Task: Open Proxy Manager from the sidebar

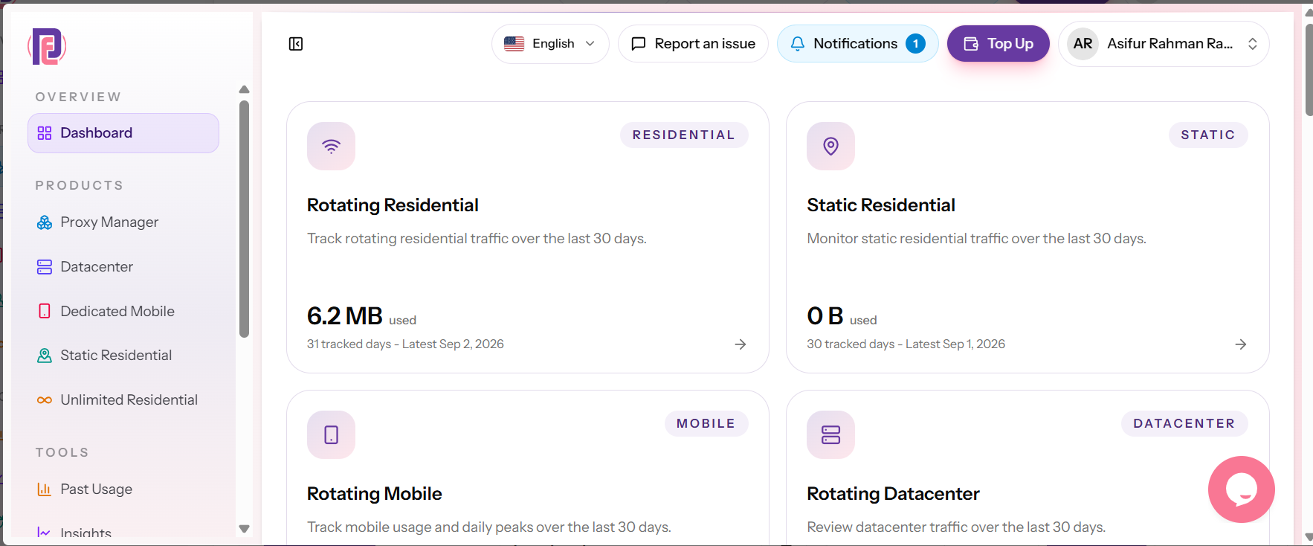Action: coord(123,222)
